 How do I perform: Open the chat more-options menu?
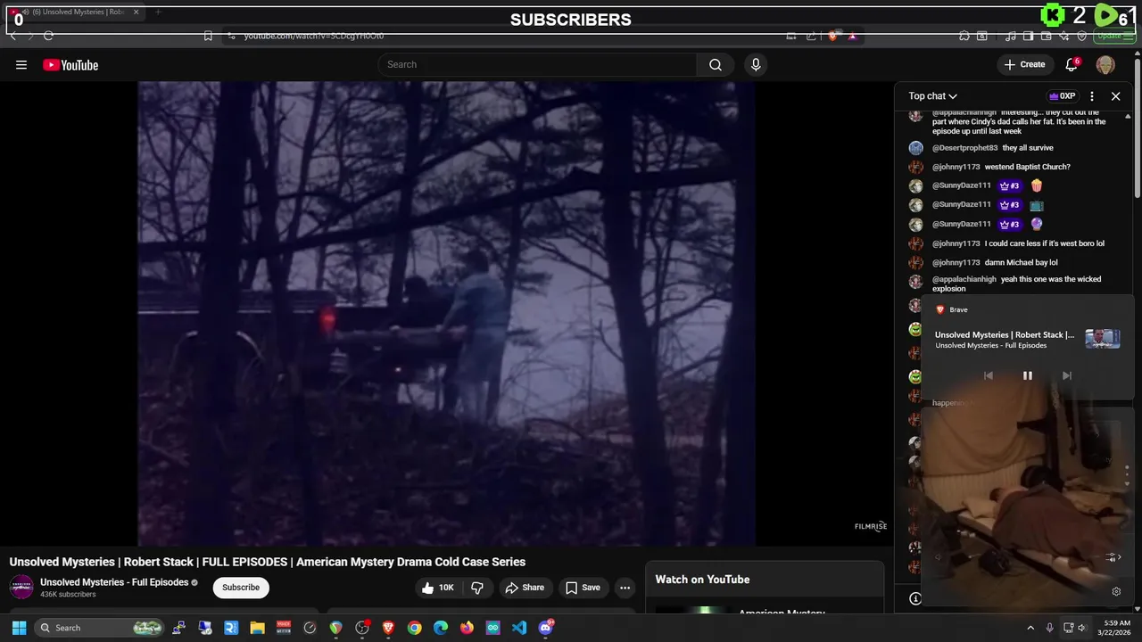[x=1092, y=96]
